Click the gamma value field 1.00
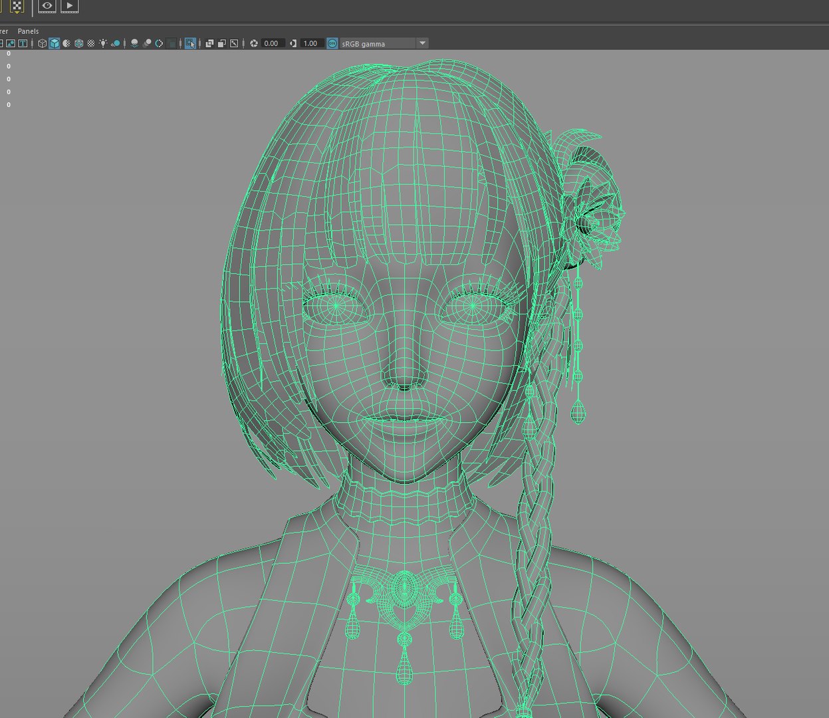 click(x=312, y=43)
